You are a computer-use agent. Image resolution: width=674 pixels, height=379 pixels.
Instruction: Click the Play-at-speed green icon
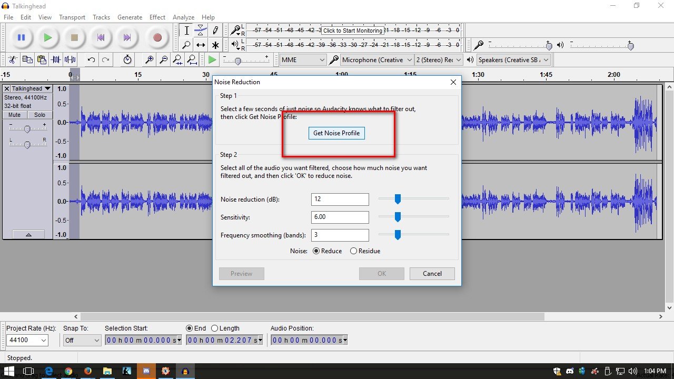coord(212,59)
